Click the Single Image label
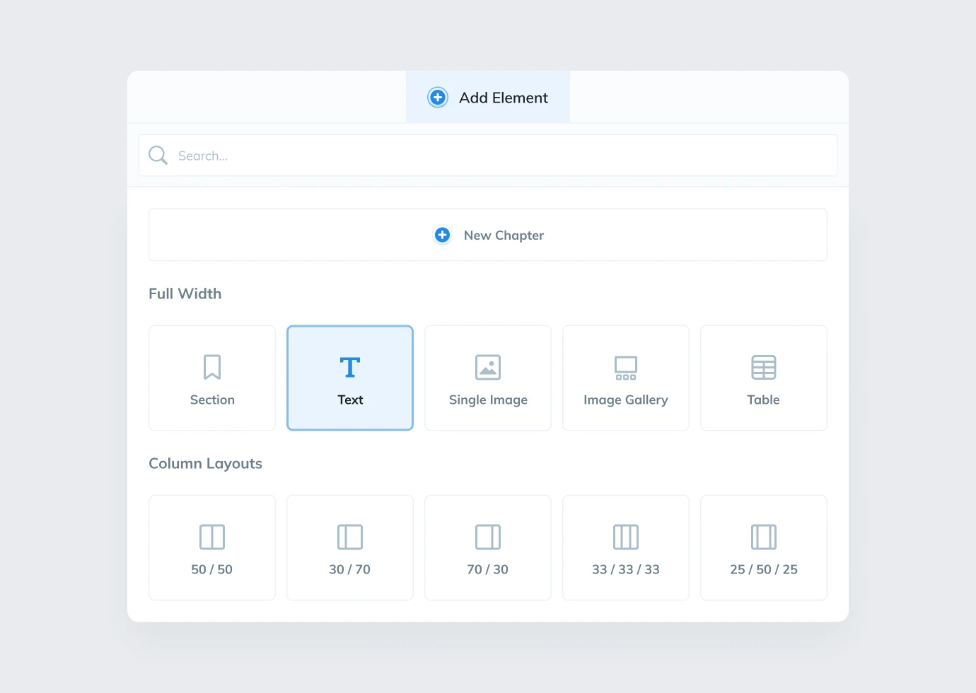This screenshot has width=976, height=693. pyautogui.click(x=488, y=400)
